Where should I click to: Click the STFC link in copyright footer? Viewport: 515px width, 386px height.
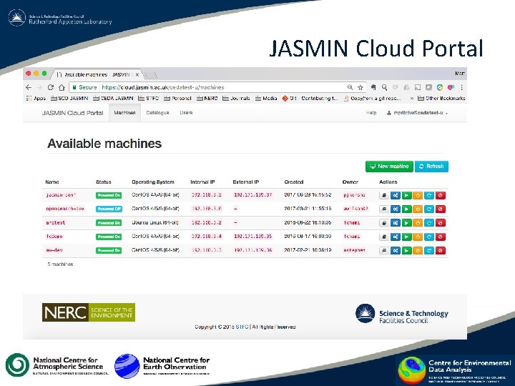click(242, 327)
